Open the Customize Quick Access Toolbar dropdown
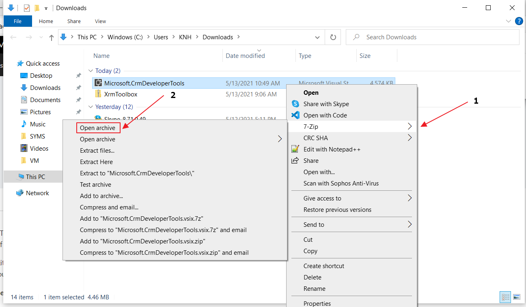The image size is (526, 307). coord(46,8)
